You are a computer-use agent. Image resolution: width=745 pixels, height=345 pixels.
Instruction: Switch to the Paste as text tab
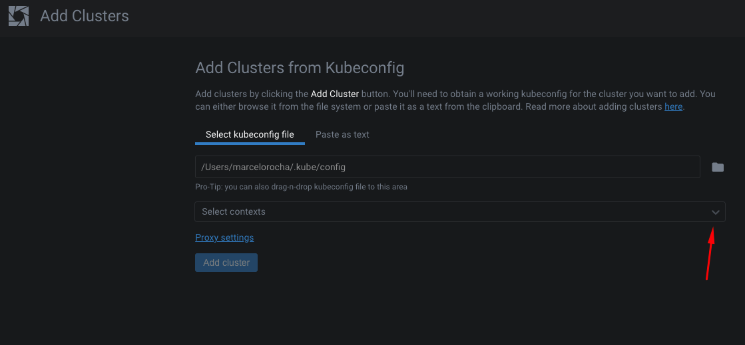342,134
